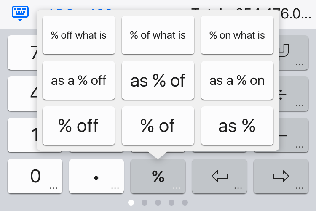Tap the left arrow cursor key

[x=220, y=176]
